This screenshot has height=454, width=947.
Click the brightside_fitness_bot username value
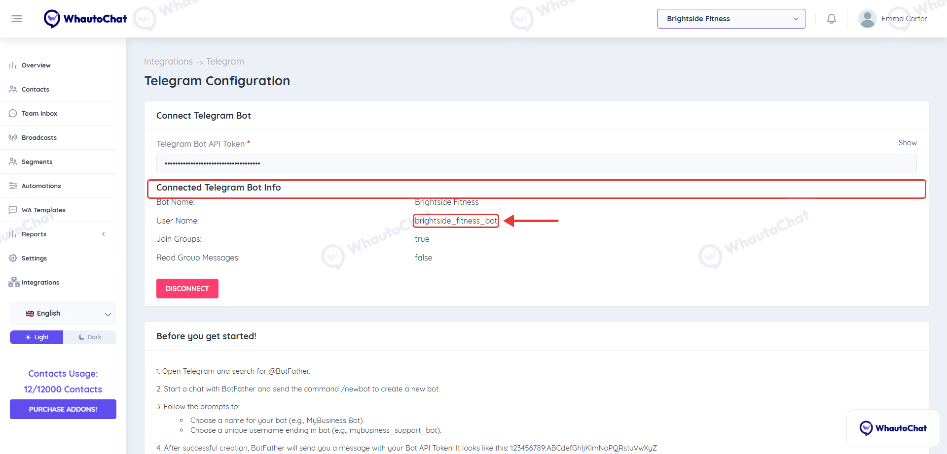pyautogui.click(x=456, y=221)
